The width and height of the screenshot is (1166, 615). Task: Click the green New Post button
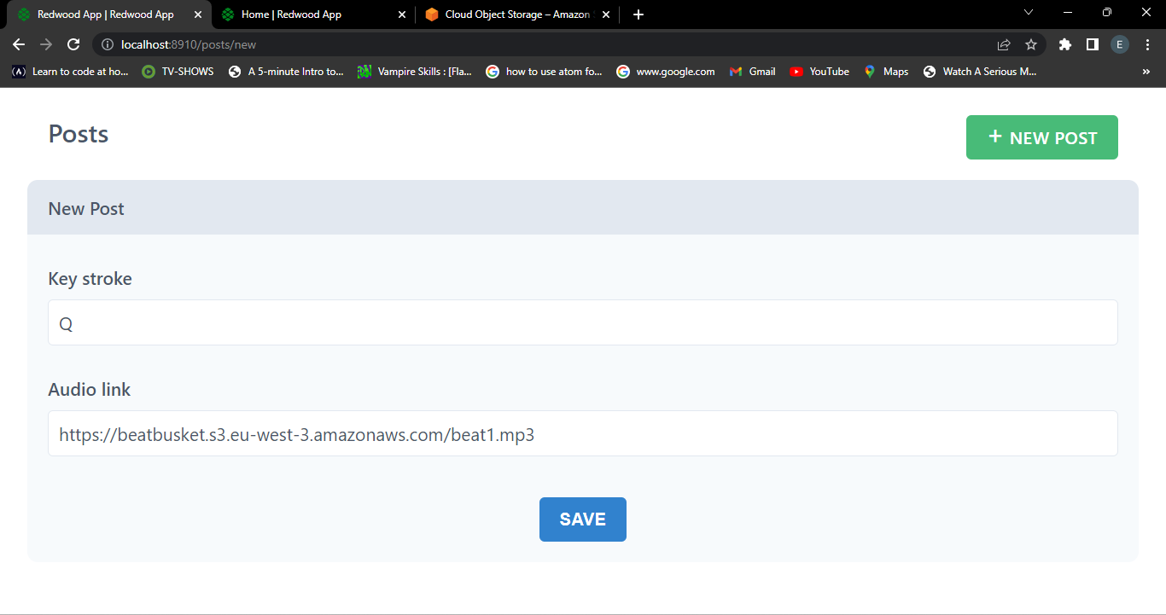tap(1041, 137)
